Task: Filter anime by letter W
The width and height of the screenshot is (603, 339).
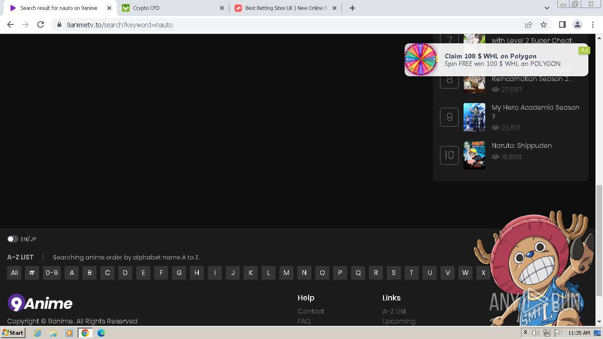Action: [465, 273]
